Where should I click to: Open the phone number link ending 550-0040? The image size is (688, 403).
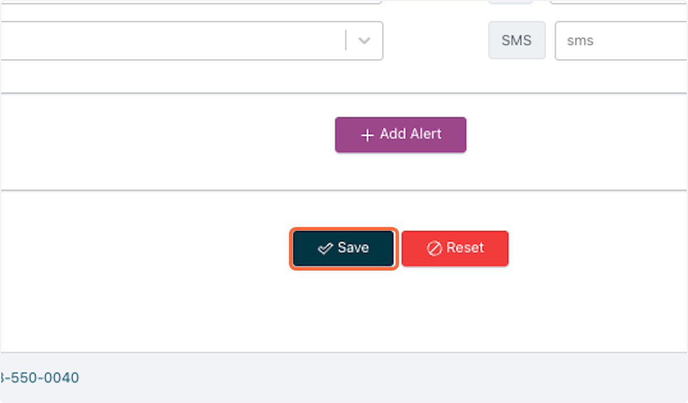click(x=40, y=378)
